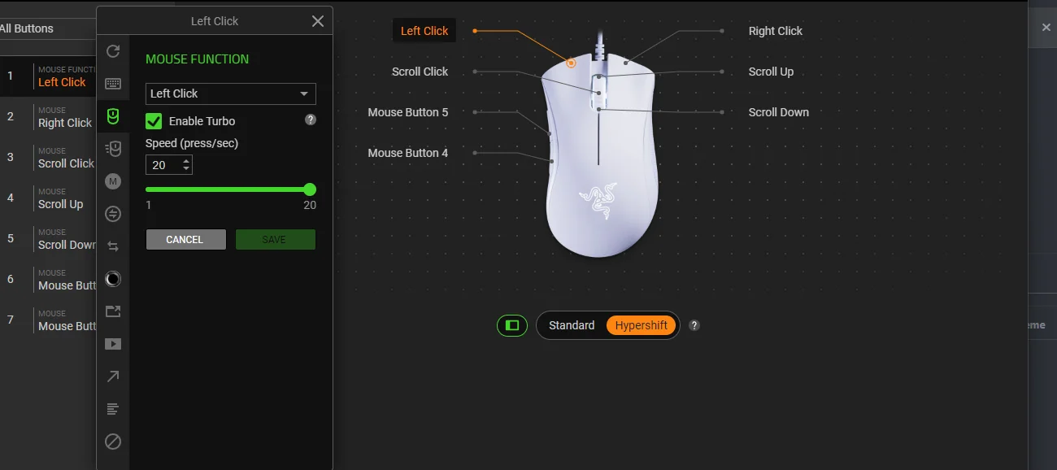
Task: Select the Mouse Function category icon
Action: tap(113, 116)
